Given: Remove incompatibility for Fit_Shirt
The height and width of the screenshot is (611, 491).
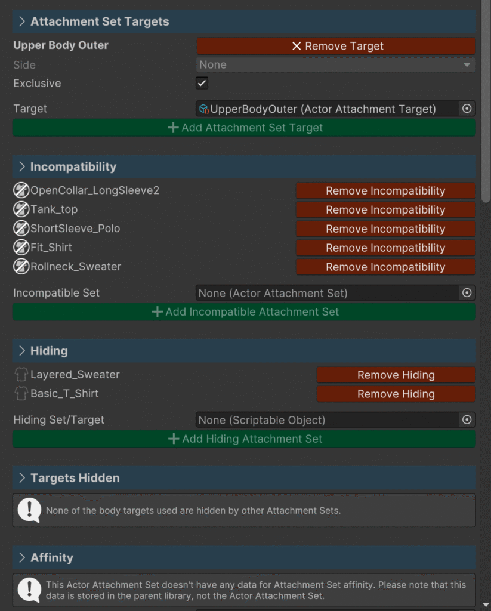Looking at the screenshot, I should (385, 248).
